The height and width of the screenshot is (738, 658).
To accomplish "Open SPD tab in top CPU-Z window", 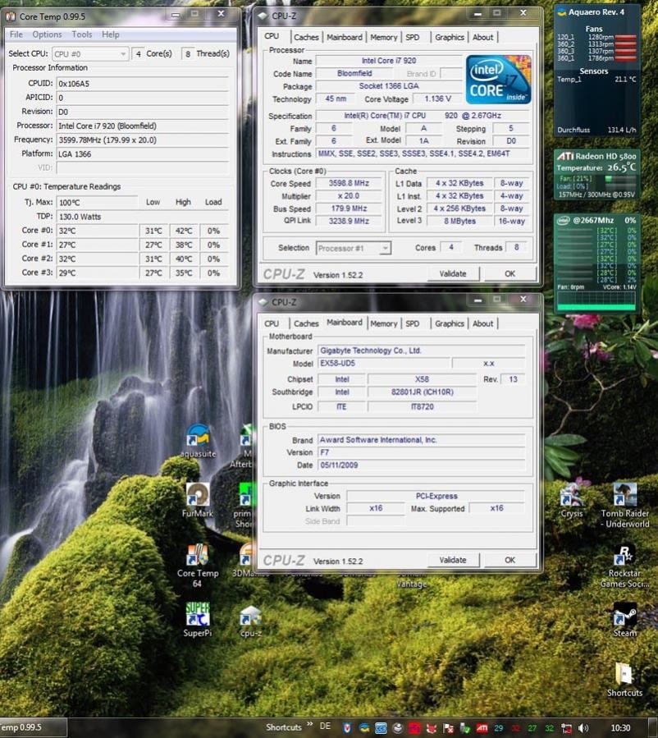I will tap(413, 37).
